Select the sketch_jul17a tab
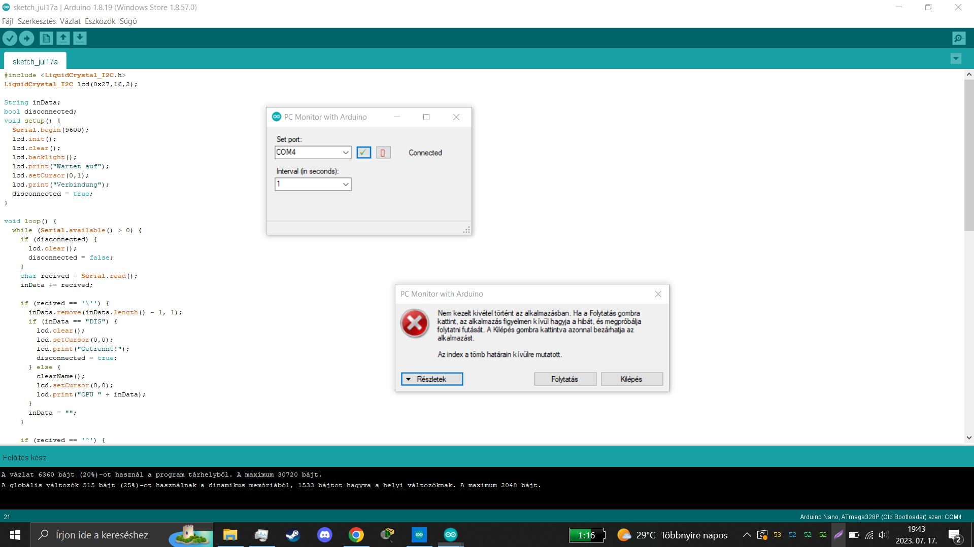The height and width of the screenshot is (547, 974). click(x=35, y=61)
